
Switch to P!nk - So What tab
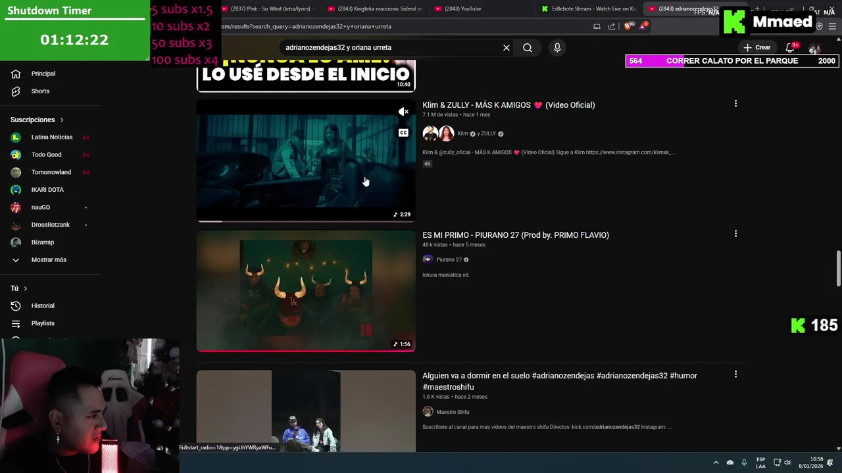point(267,9)
